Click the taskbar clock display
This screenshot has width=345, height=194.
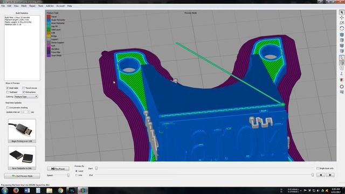tap(336, 190)
